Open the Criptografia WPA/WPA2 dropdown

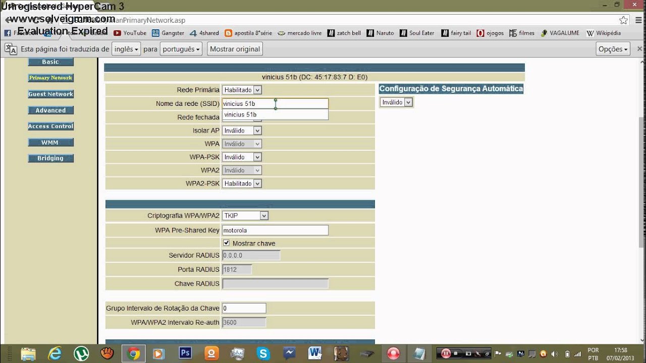(245, 216)
